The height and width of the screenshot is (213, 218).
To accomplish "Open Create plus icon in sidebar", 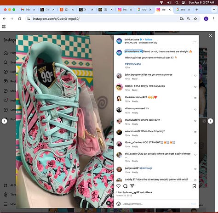I will pos(6,110).
